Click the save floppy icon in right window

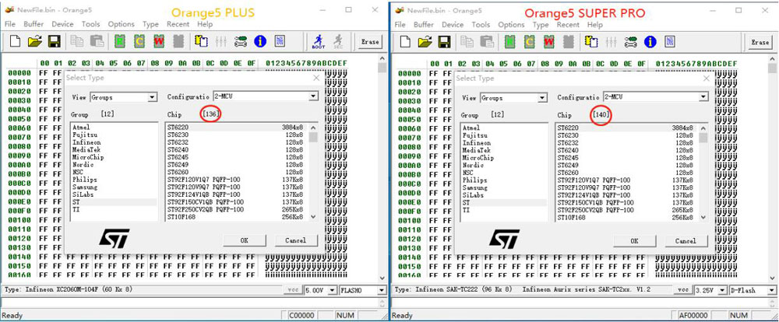pyautogui.click(x=444, y=41)
